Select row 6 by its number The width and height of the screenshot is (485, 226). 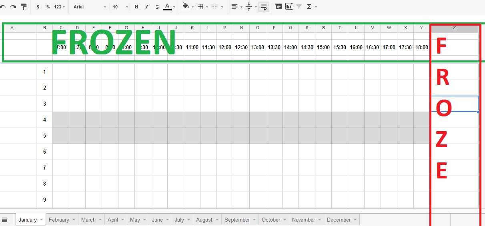[x=44, y=152]
